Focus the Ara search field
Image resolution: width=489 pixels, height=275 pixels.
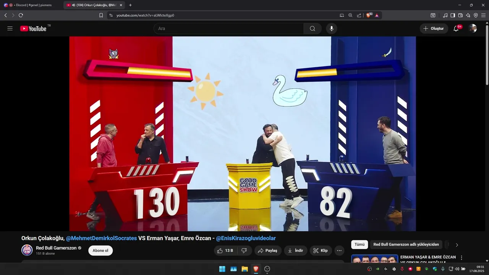pyautogui.click(x=228, y=29)
